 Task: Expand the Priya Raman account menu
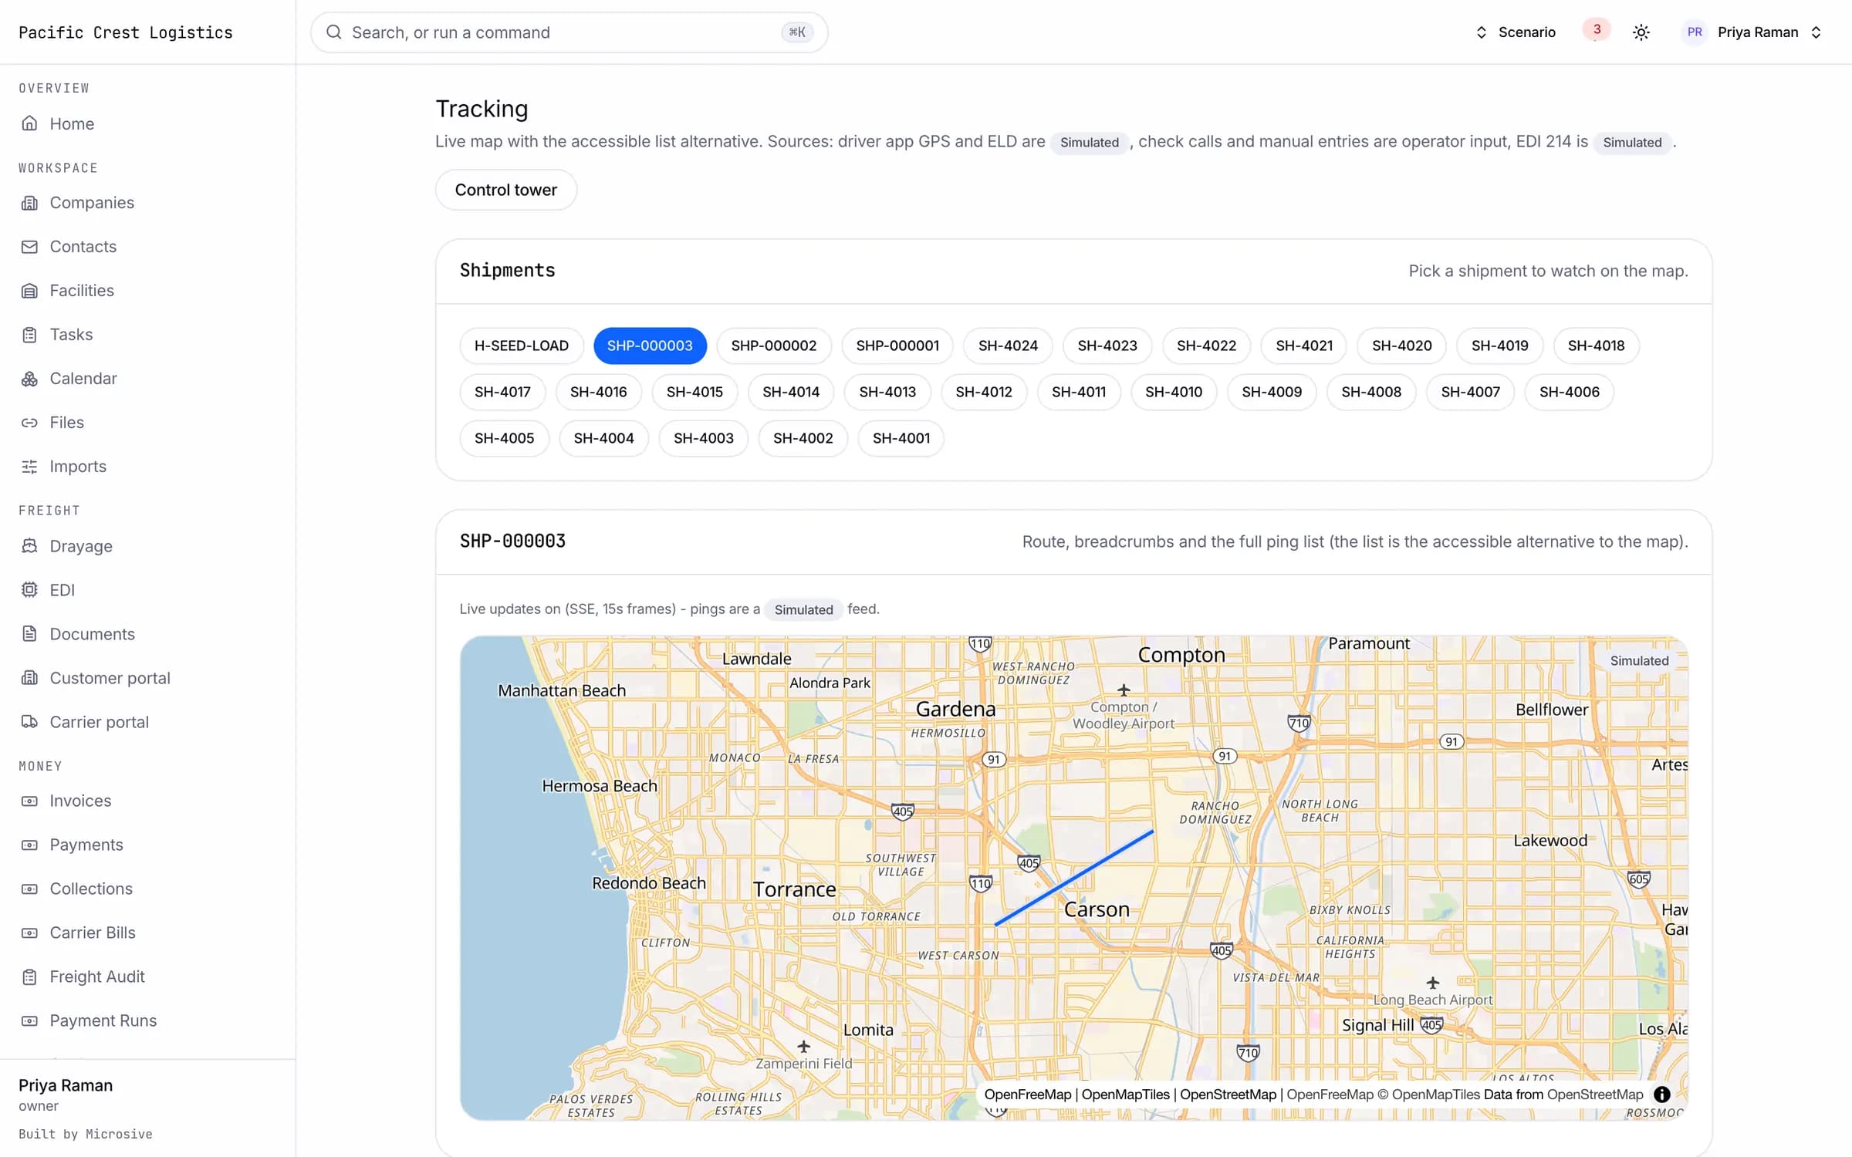coord(1752,32)
